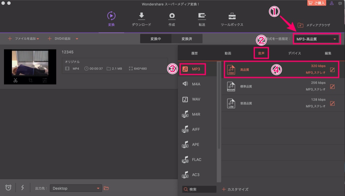
Task: Click the カスタマイズ button
Action: pos(235,189)
